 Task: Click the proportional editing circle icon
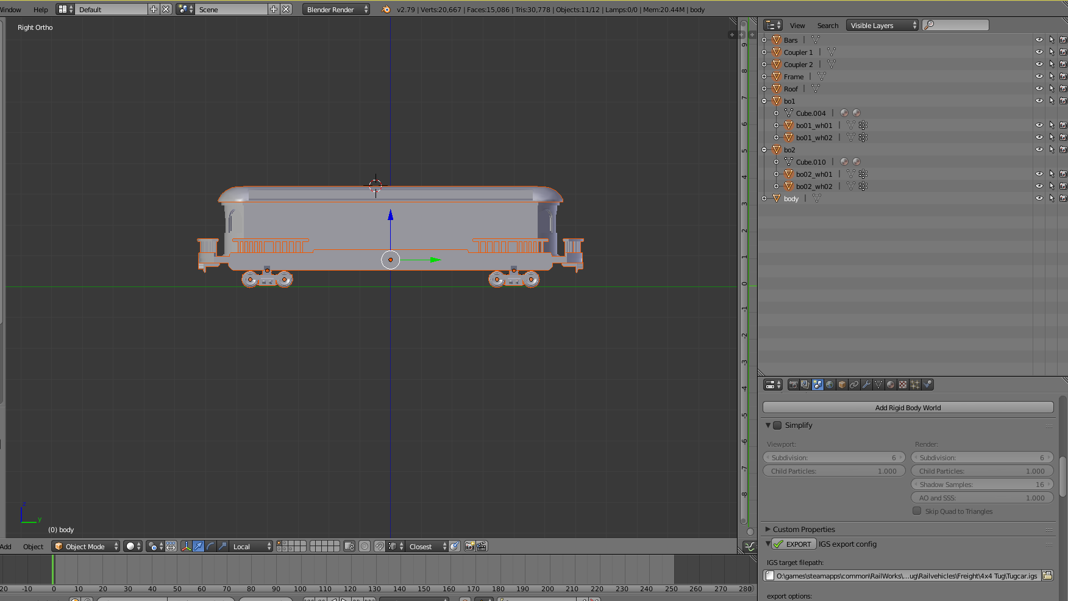365,546
